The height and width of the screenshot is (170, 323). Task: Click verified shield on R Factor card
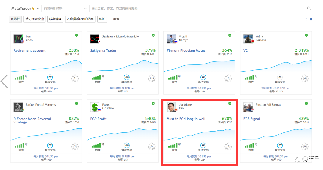pos(77,104)
